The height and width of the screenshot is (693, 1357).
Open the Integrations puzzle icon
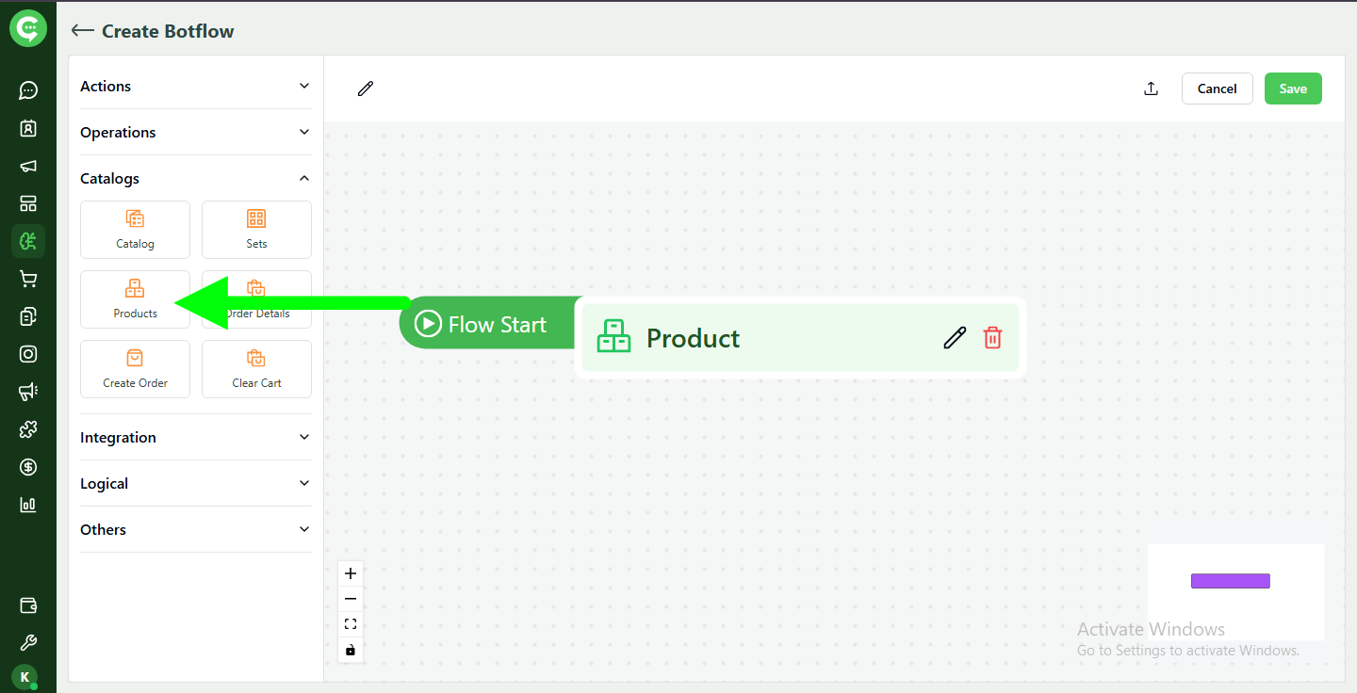click(28, 429)
